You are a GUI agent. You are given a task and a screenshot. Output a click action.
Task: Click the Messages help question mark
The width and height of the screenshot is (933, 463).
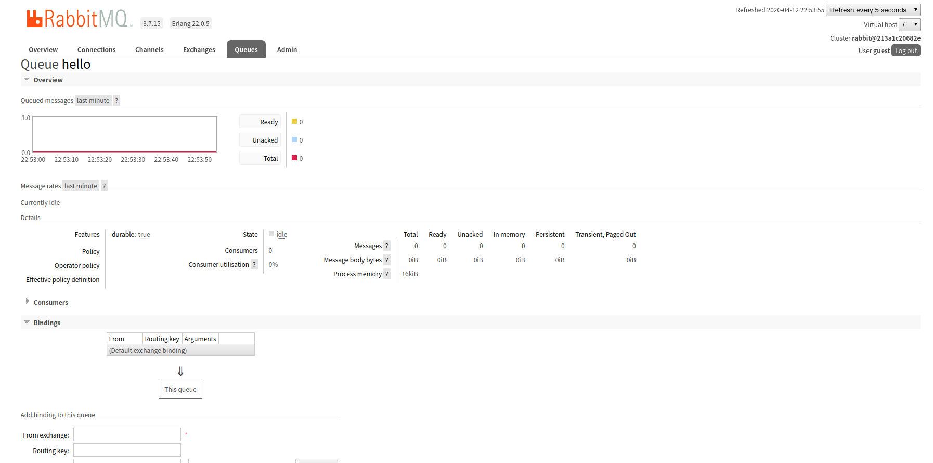[387, 246]
